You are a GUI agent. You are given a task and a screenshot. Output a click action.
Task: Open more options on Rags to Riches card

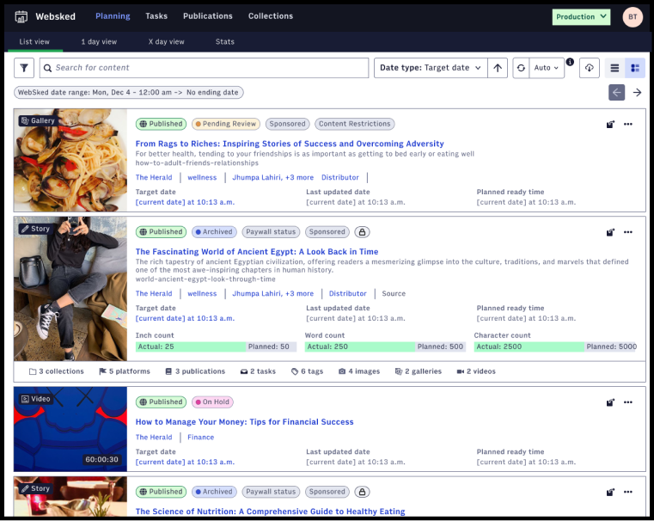coord(627,124)
